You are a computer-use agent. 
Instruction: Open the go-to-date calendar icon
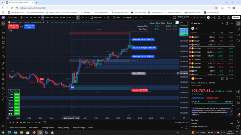point(45,122)
